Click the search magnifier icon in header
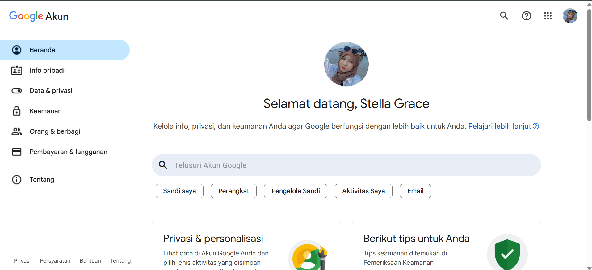Screen dimensions: 592x270 (x=504, y=16)
